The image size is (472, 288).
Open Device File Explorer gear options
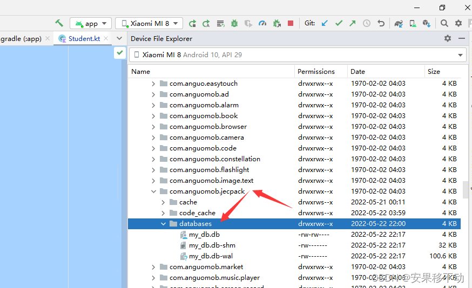[448, 38]
